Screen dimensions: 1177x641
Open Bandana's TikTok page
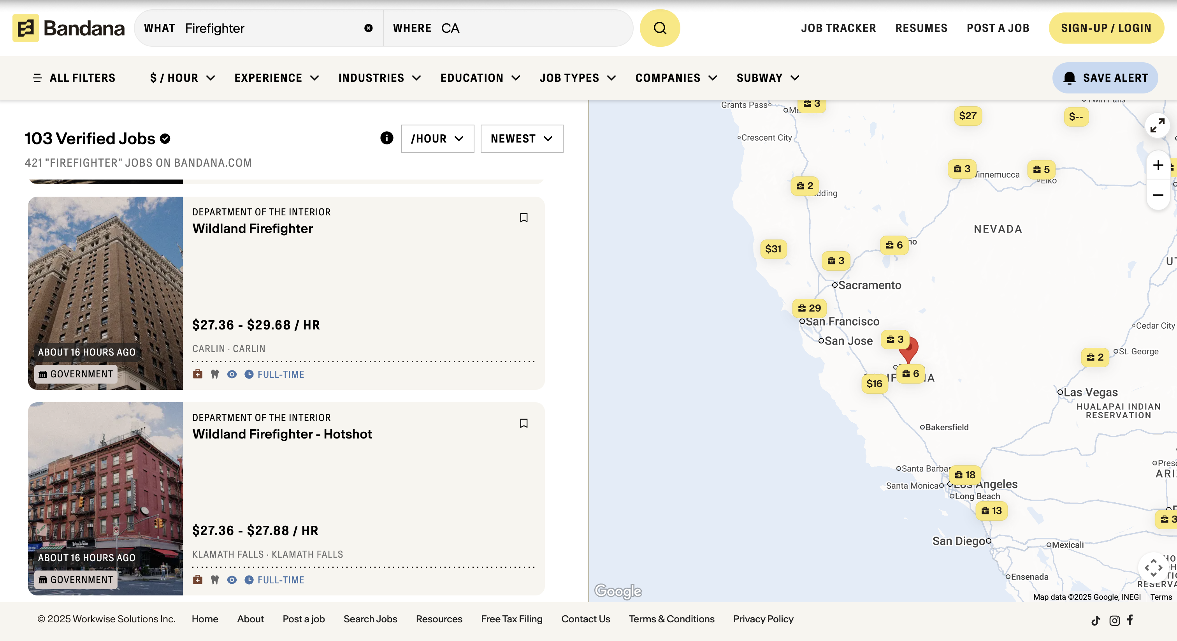pos(1095,620)
